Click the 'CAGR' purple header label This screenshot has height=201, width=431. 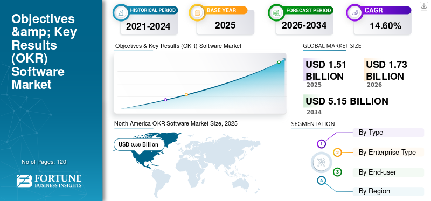pyautogui.click(x=373, y=10)
